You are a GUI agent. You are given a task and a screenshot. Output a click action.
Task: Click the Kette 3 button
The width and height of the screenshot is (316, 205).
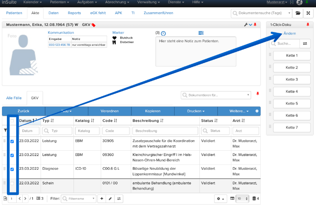point(292,79)
